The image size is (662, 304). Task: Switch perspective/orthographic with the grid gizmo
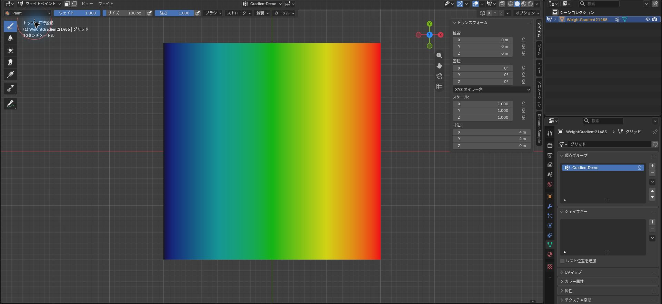[439, 86]
